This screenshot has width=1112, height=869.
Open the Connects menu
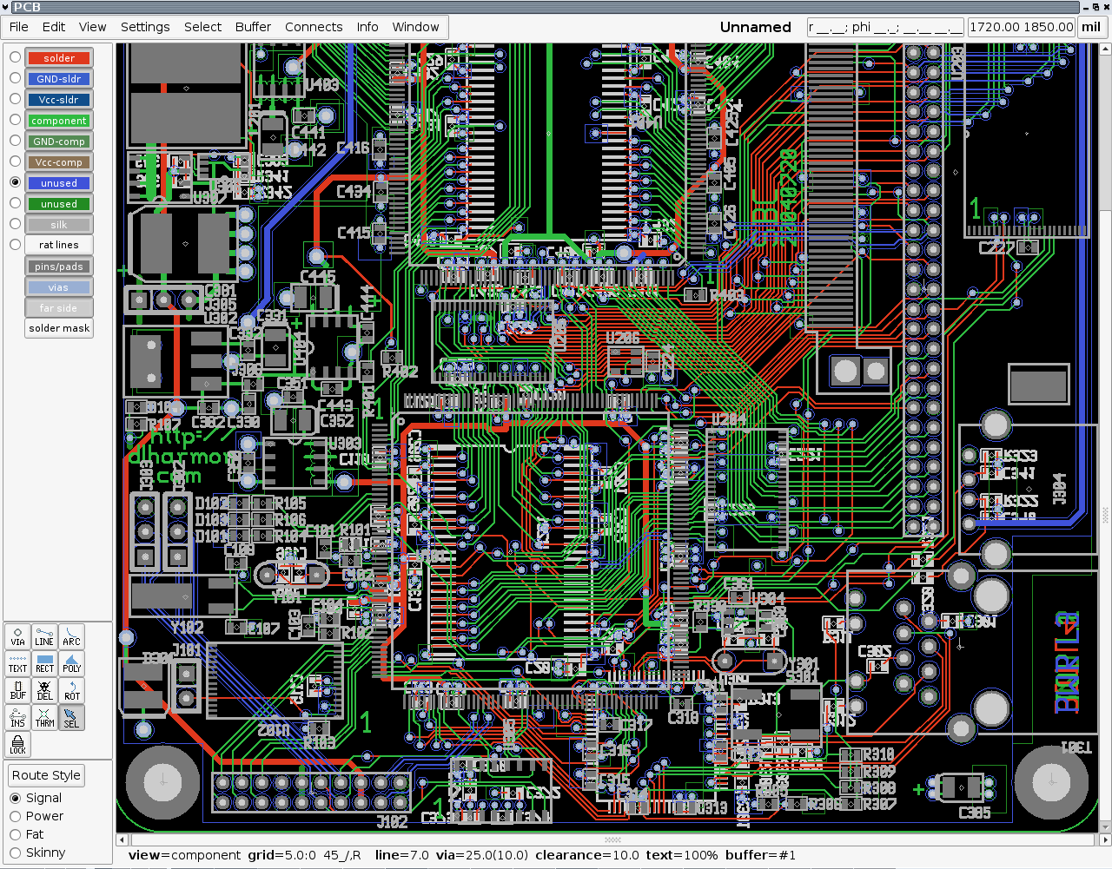coord(313,27)
